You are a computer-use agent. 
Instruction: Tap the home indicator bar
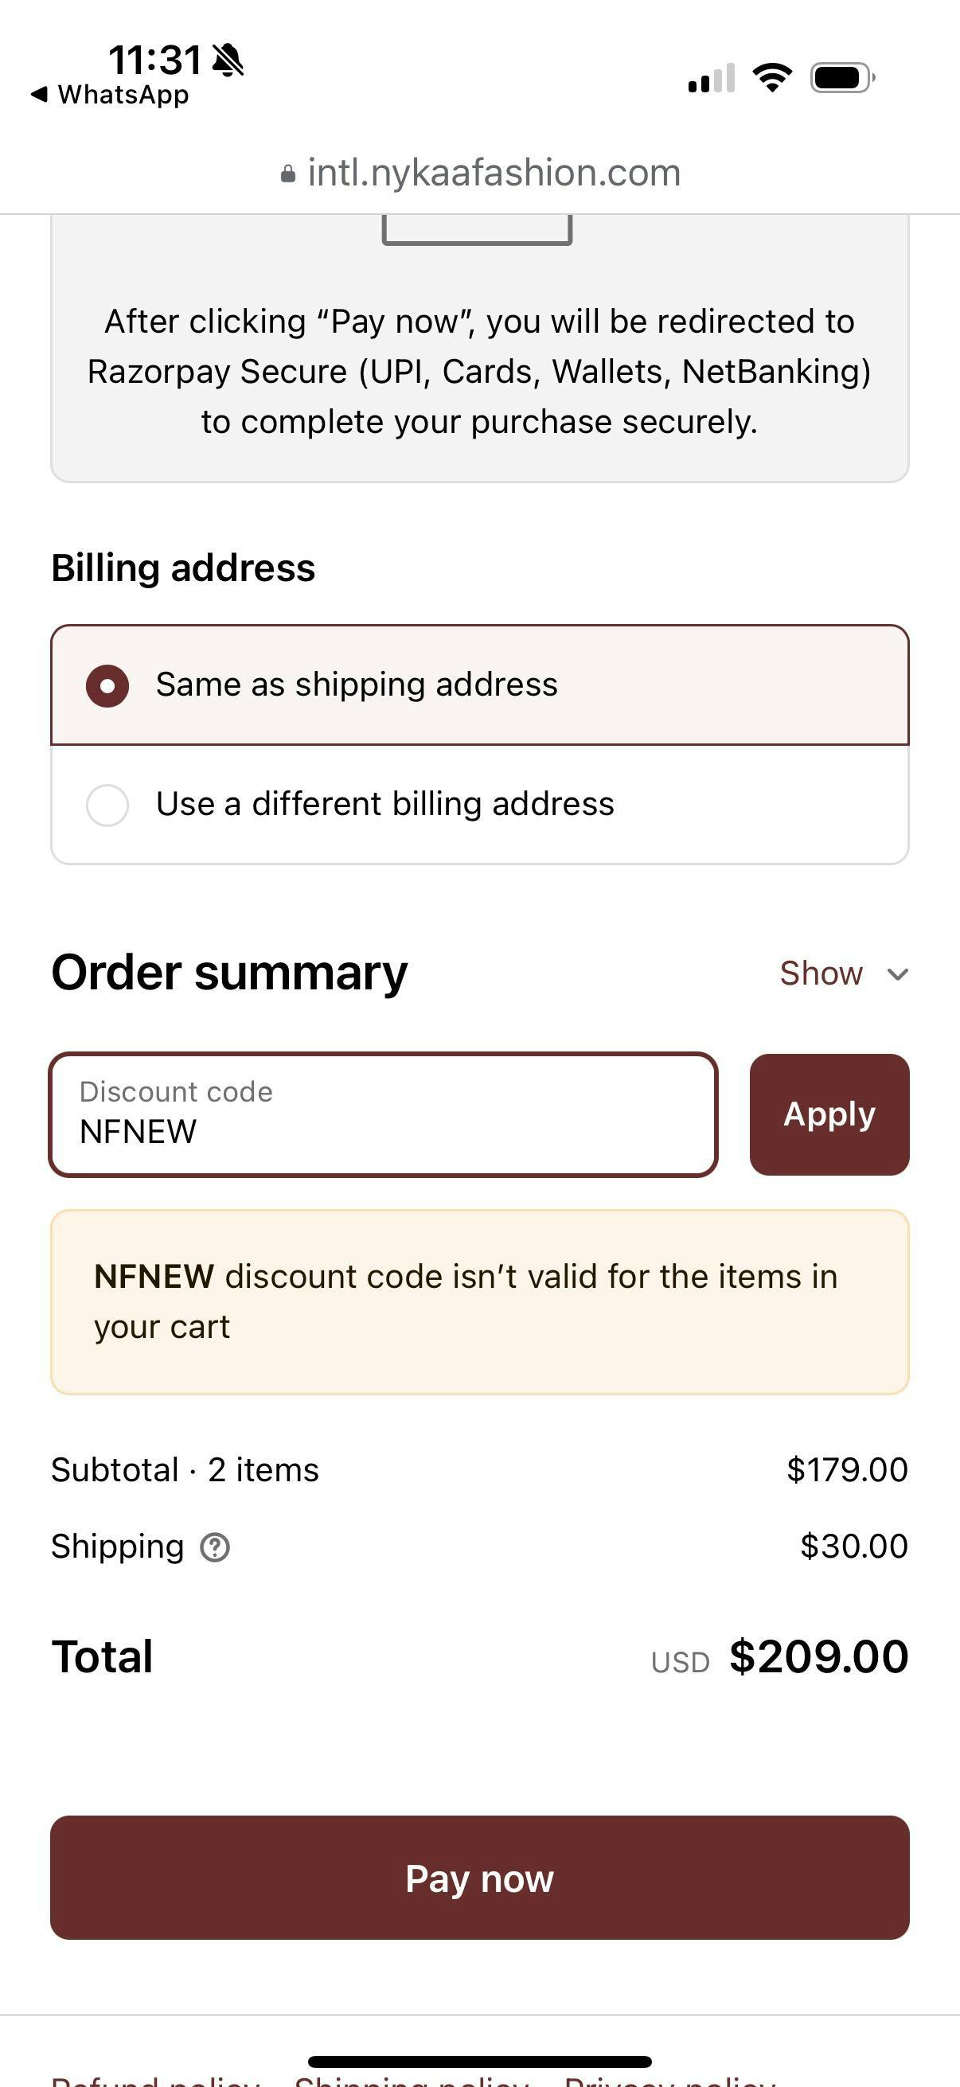tap(479, 2061)
